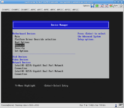The width and height of the screenshot is (124, 108).
Task: Minimize the KVM Console window
Action: coord(115,2)
